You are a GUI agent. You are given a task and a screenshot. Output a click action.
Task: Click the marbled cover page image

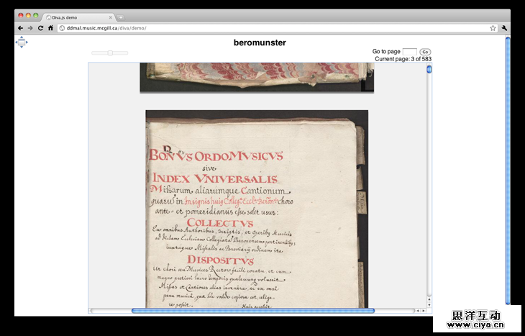(x=257, y=77)
